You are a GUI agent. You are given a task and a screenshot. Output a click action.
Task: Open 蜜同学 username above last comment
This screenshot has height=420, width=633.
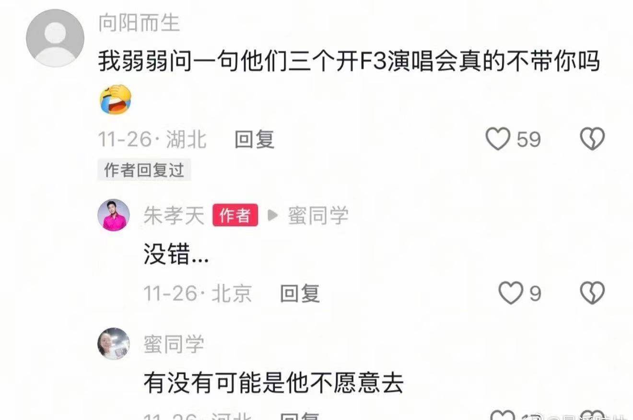[x=174, y=344]
